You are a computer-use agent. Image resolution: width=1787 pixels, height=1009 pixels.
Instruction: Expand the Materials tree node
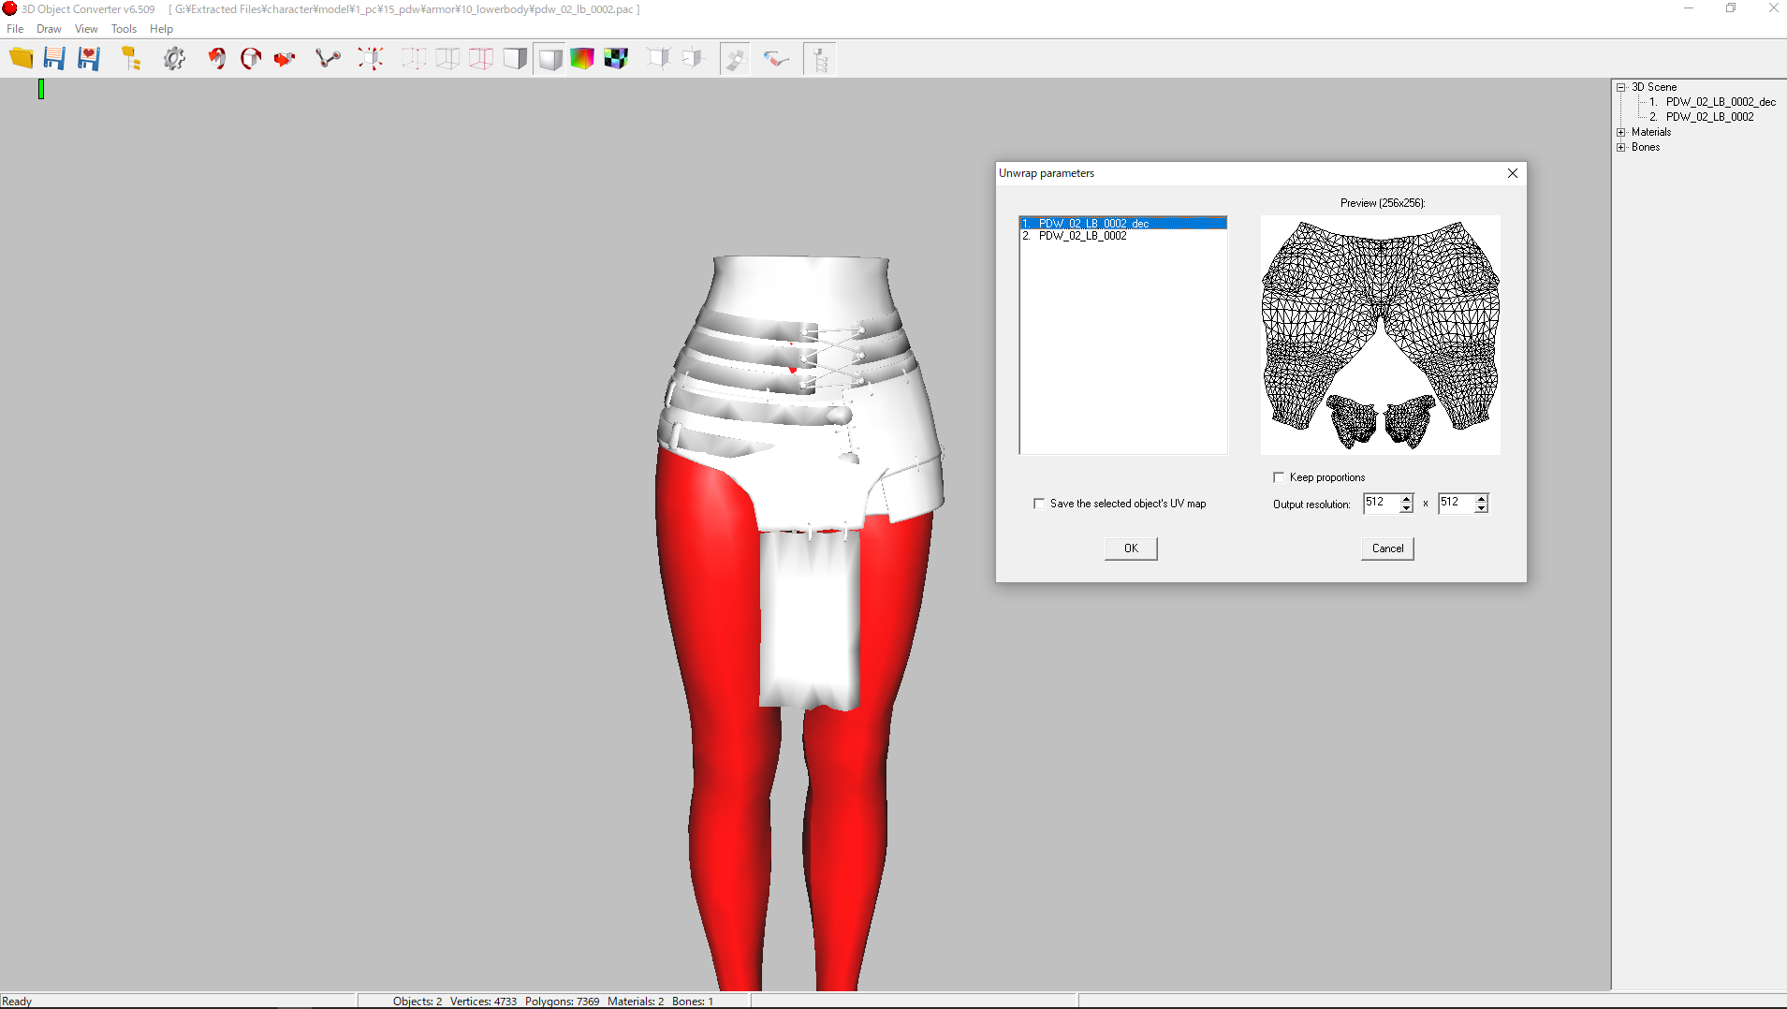[1621, 132]
